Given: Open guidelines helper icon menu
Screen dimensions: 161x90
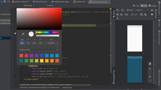Looking at the screenshot, I should 118,18.
